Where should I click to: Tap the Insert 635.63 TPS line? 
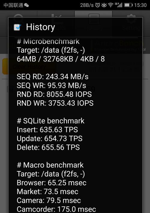point(47,130)
